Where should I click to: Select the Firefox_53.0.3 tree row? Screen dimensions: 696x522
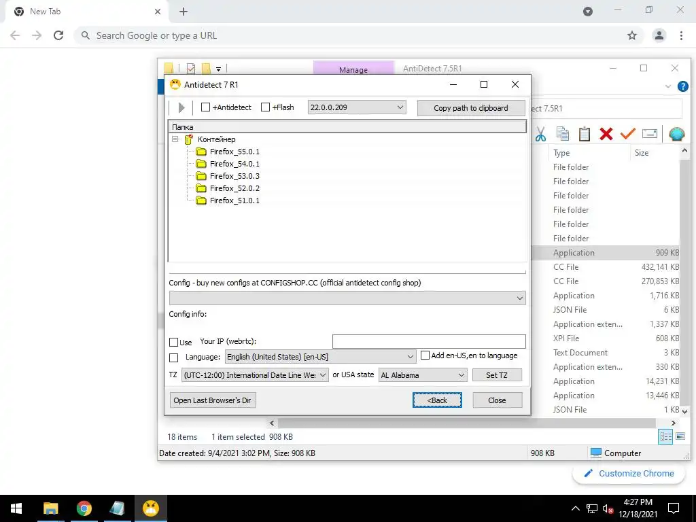[234, 176]
